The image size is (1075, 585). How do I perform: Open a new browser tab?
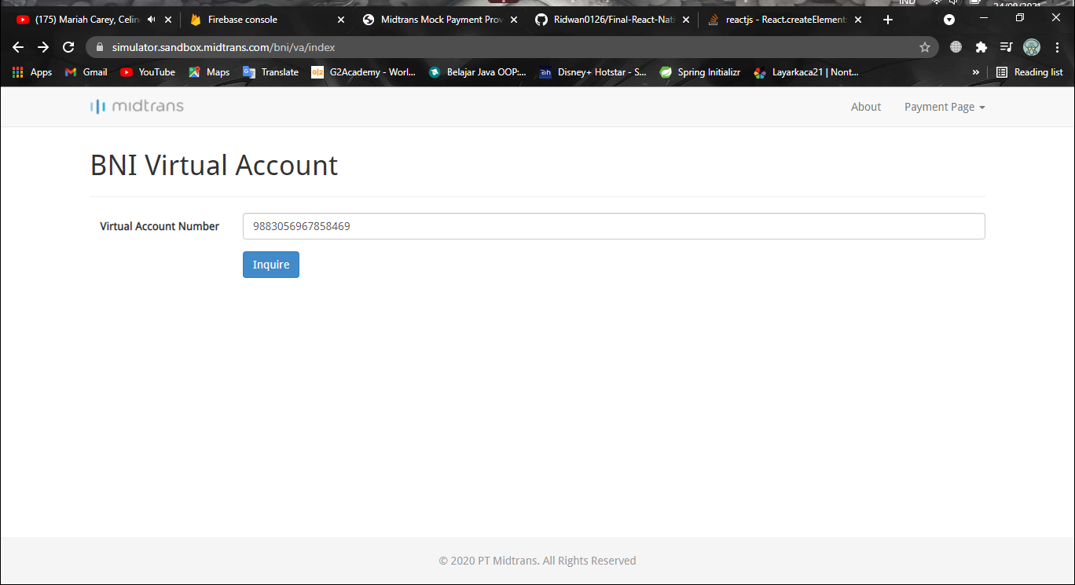pos(888,20)
